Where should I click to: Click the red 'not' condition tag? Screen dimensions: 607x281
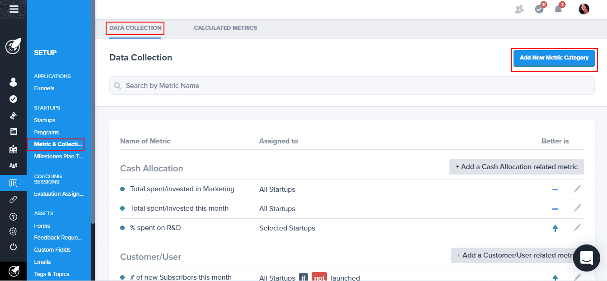point(319,277)
